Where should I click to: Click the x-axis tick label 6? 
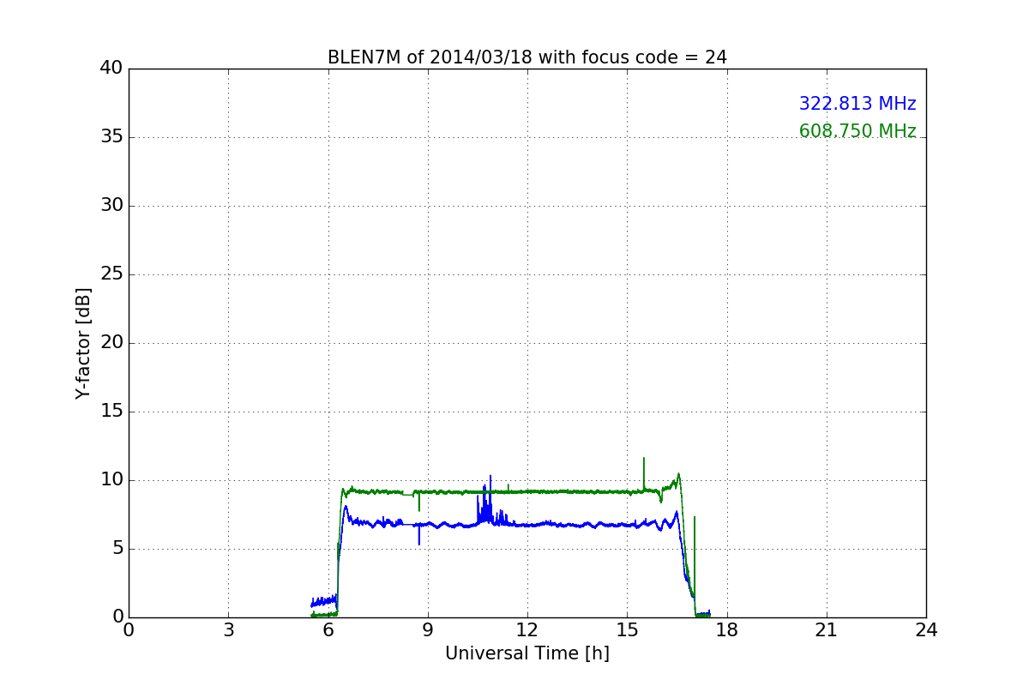point(328,630)
